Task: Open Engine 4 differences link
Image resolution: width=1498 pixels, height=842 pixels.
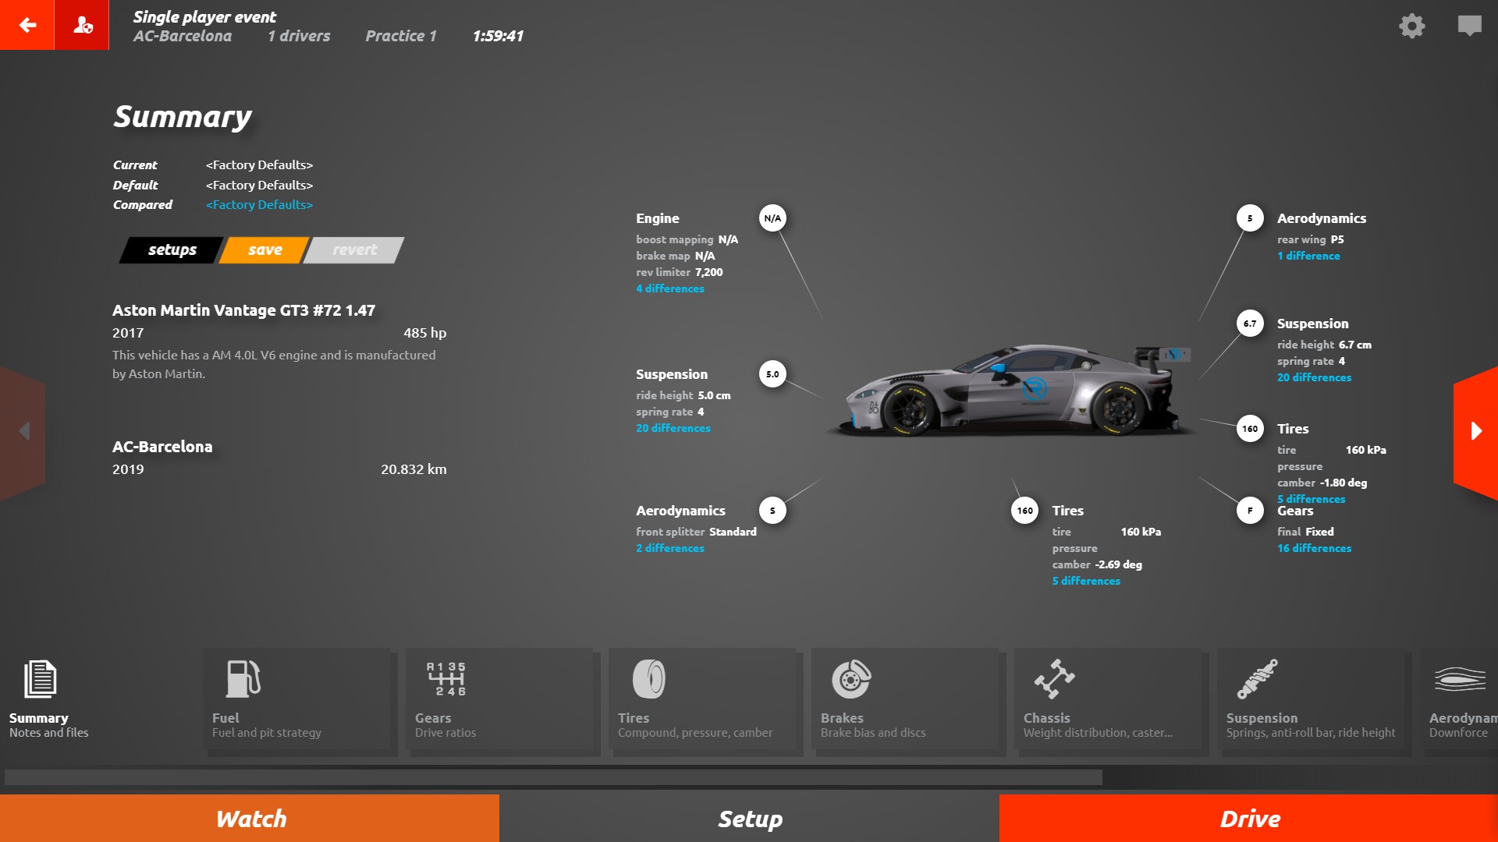Action: (x=670, y=288)
